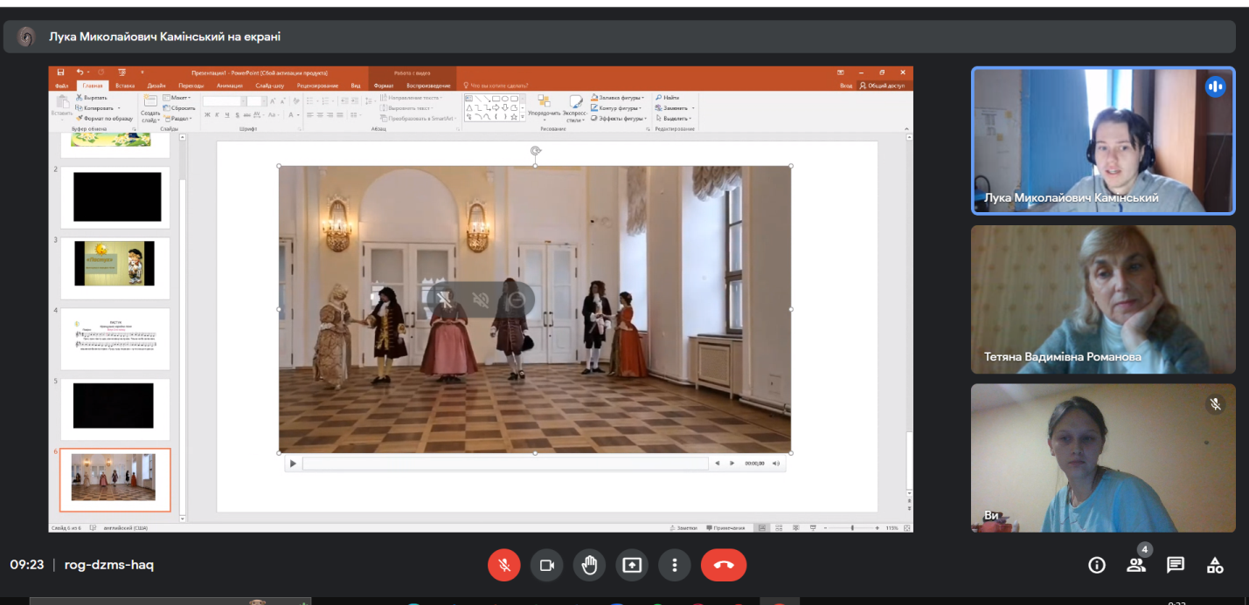Select Тетяна Вадимівна Романова's video tile
The image size is (1249, 605).
pos(1103,299)
